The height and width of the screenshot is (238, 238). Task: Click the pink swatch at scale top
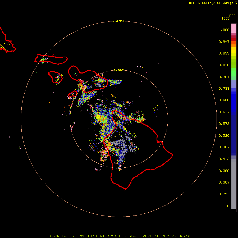pos(234,28)
